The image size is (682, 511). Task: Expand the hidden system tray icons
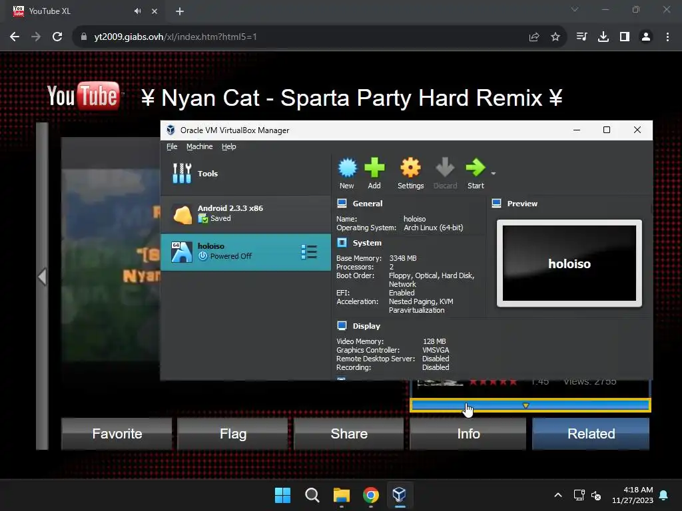tap(558, 495)
